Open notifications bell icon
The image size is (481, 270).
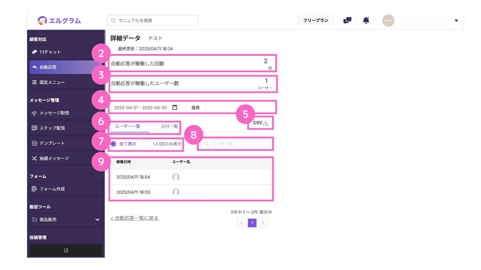(366, 20)
